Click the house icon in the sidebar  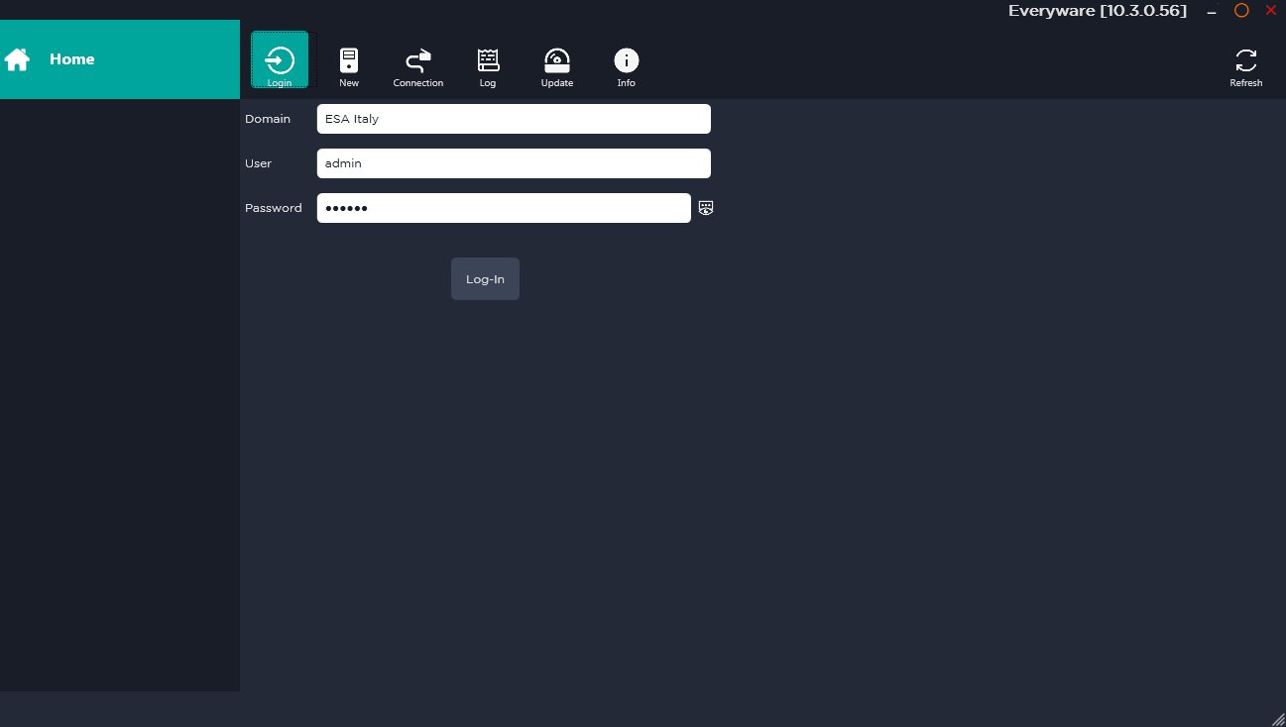coord(17,59)
